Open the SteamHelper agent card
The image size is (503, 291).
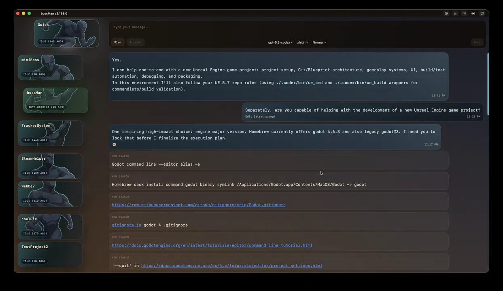pyautogui.click(x=50, y=166)
